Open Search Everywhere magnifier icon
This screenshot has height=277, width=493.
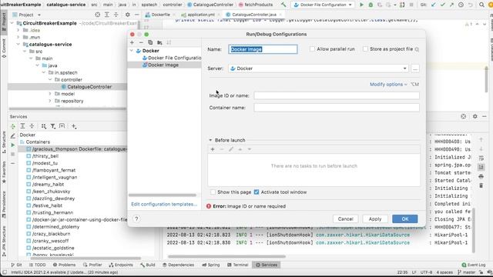(481, 5)
